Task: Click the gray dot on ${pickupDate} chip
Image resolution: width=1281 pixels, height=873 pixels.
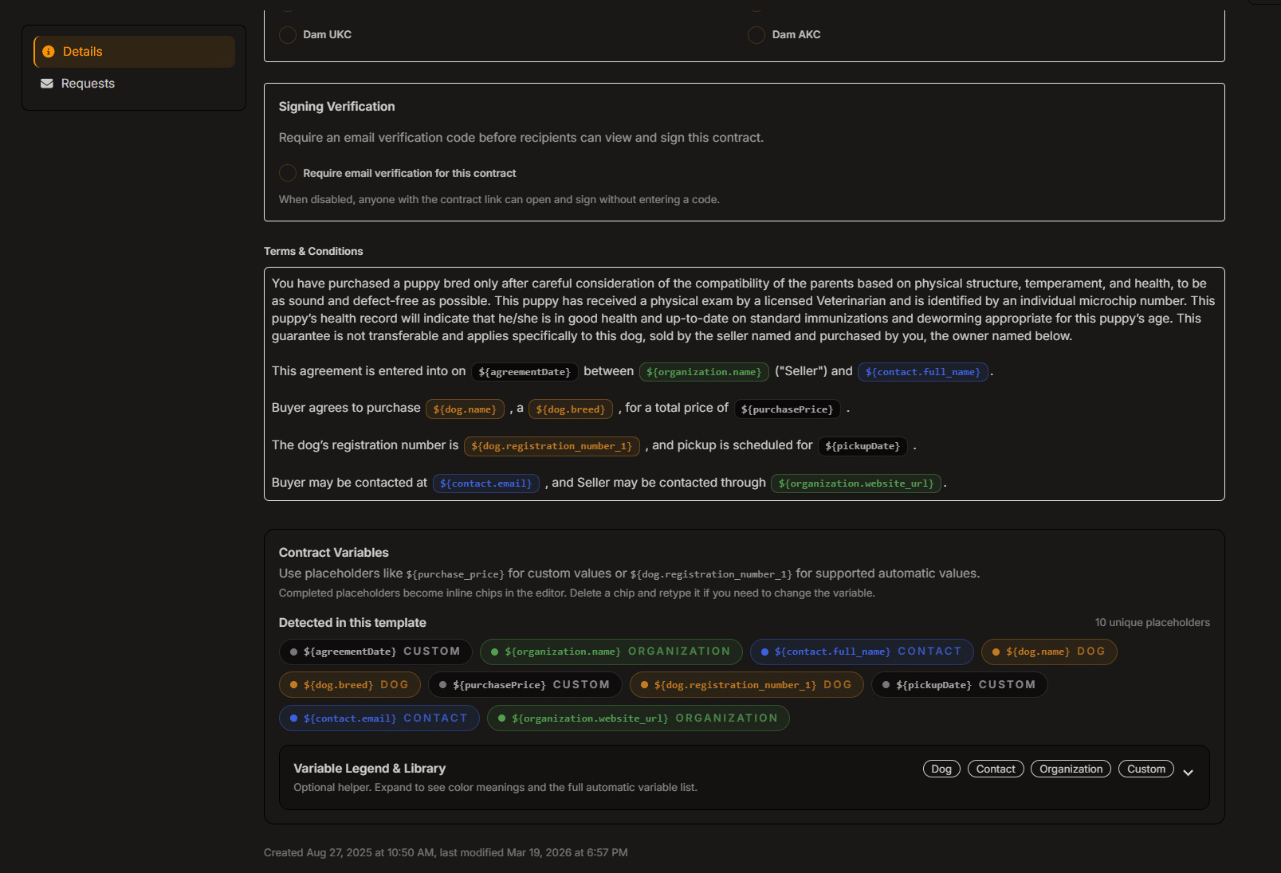Action: coord(886,684)
